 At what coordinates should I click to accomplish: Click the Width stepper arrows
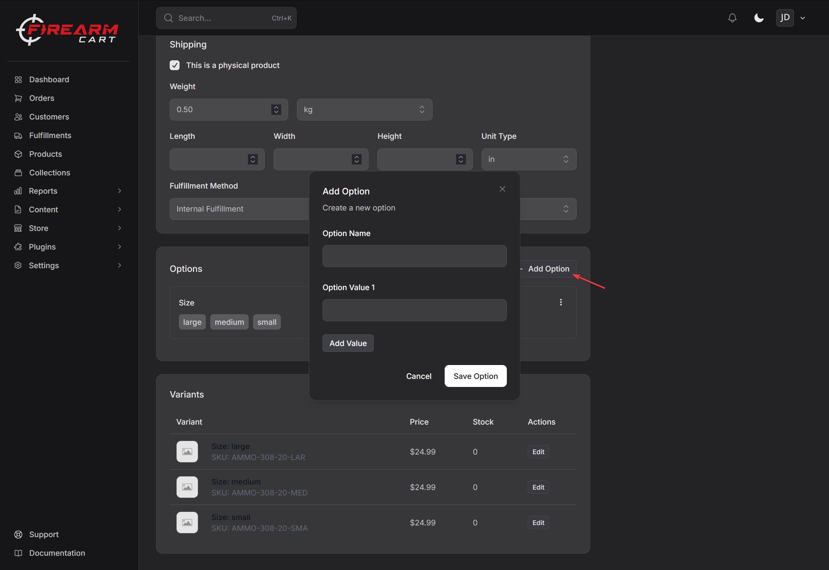click(357, 159)
